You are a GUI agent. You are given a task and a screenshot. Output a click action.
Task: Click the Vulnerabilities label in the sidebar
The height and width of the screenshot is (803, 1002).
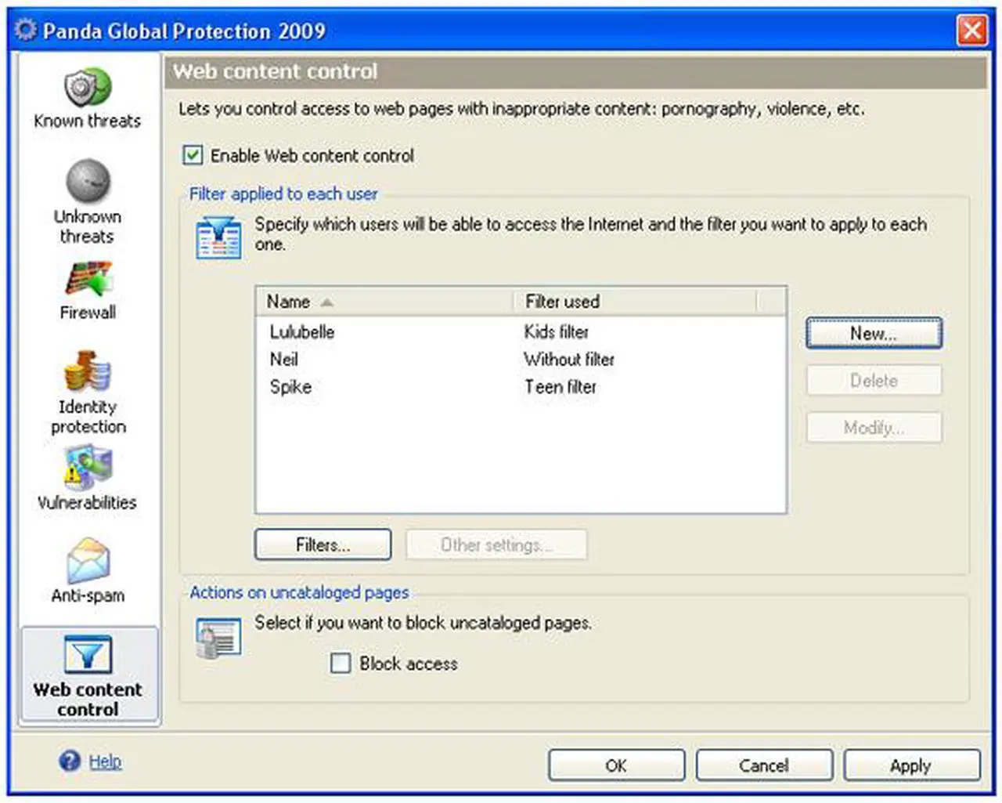87,502
